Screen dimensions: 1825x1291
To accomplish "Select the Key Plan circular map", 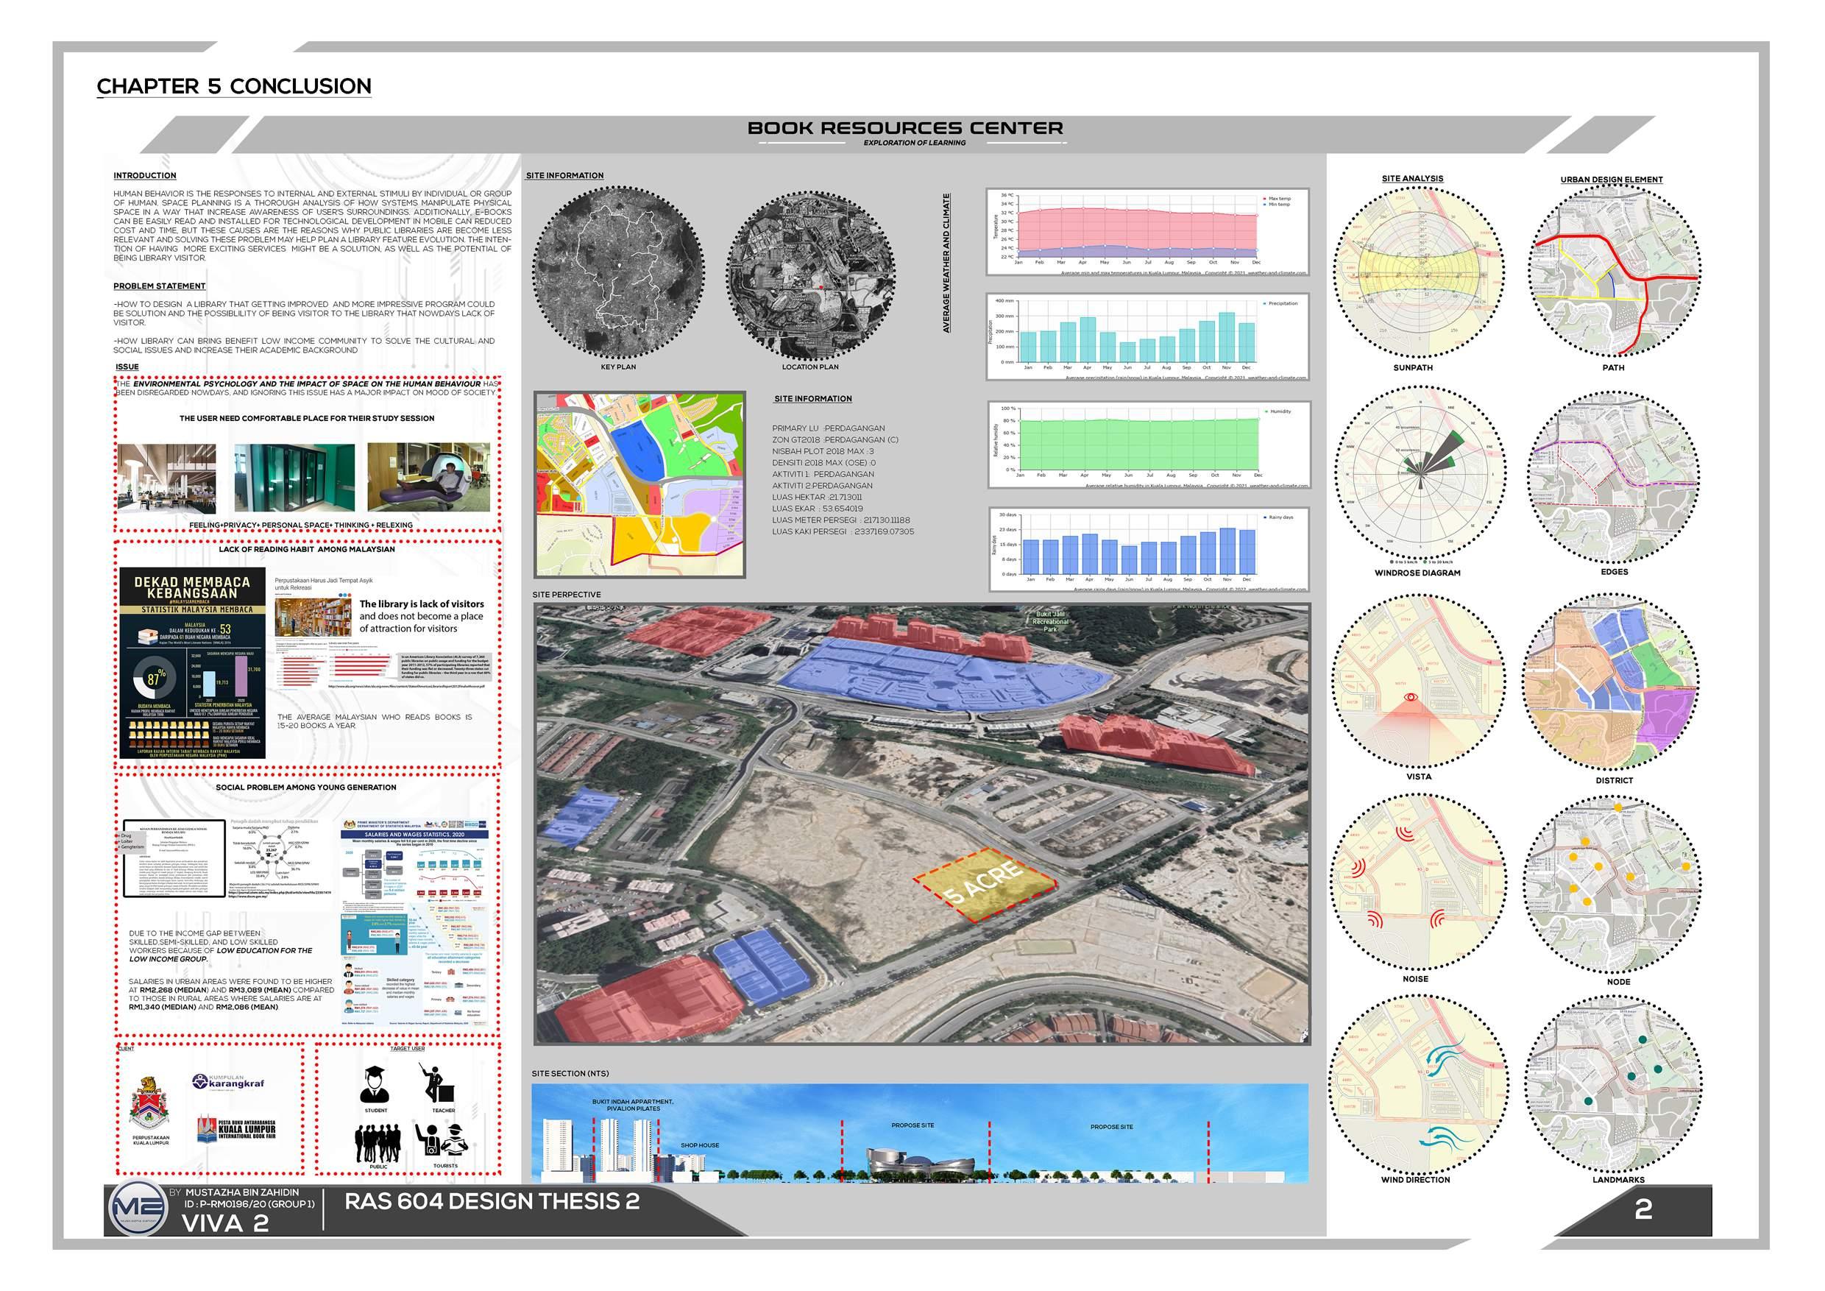I will pyautogui.click(x=618, y=274).
